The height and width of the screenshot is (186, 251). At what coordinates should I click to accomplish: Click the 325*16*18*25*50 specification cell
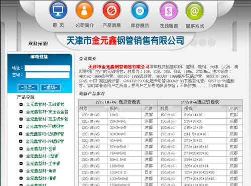click(x=204, y=172)
